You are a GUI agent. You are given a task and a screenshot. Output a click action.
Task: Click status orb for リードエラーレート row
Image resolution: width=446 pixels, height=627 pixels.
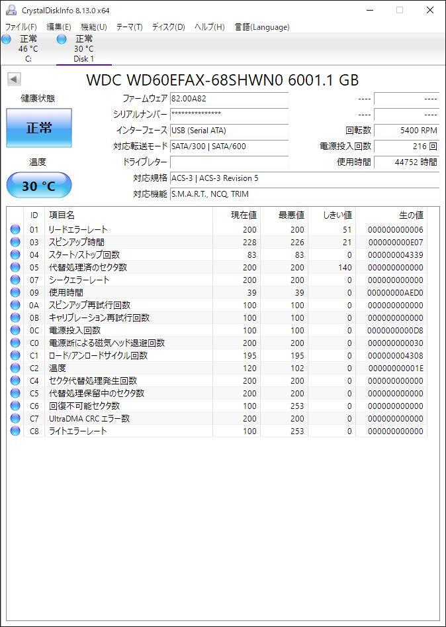point(15,229)
